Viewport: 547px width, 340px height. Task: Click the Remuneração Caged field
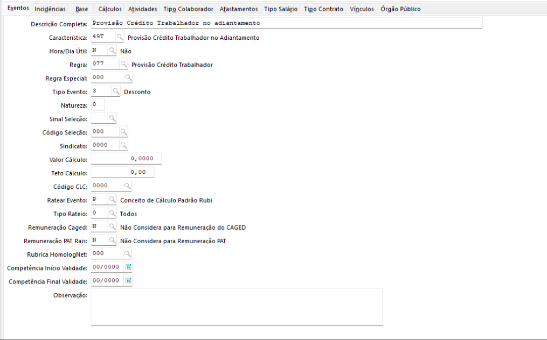pos(99,227)
